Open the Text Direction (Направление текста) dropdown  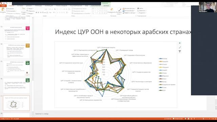coord(79,8)
